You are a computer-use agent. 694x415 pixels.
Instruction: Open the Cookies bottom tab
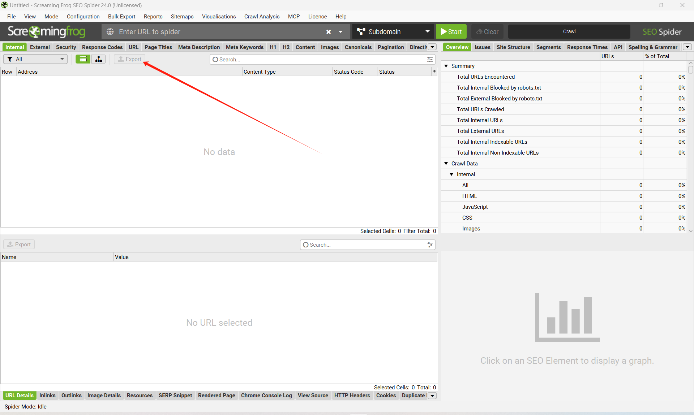click(386, 395)
